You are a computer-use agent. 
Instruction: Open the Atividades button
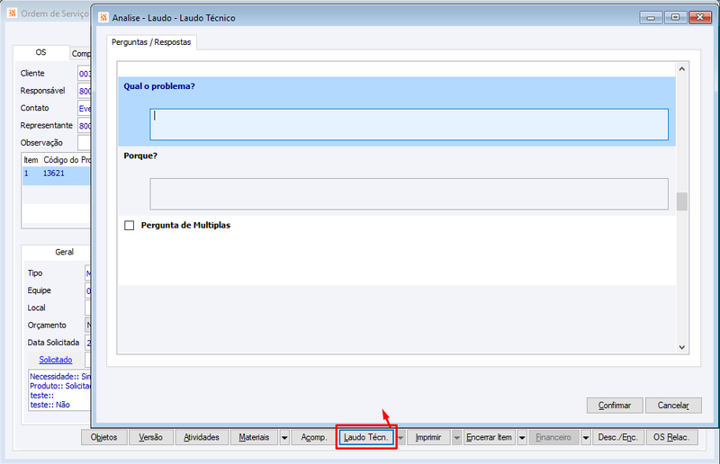[201, 437]
